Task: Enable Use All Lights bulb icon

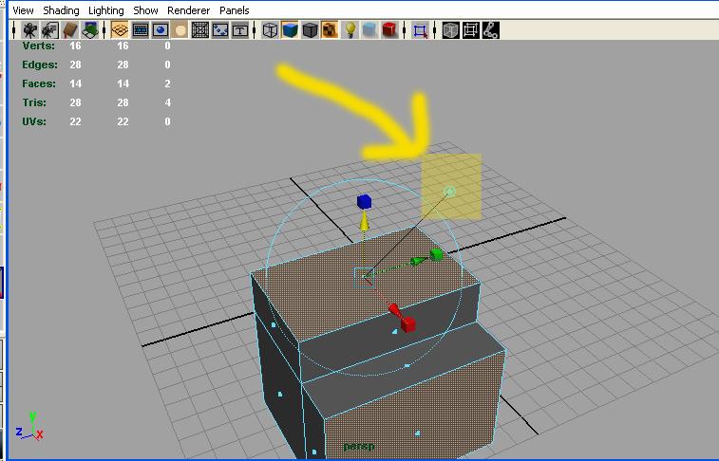Action: [x=350, y=30]
